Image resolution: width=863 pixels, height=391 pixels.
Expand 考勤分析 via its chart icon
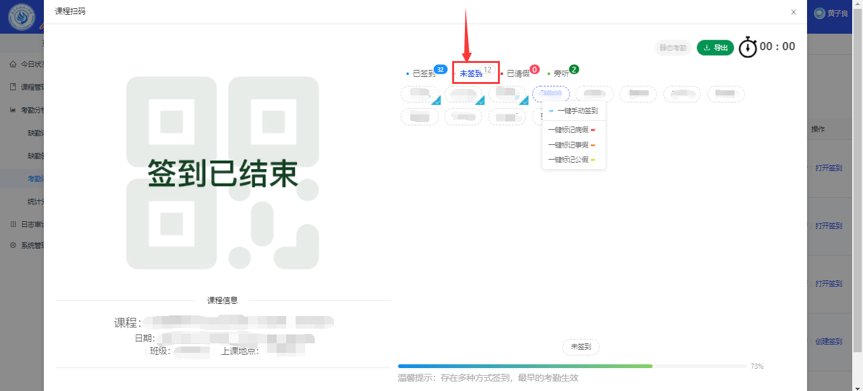[x=13, y=110]
